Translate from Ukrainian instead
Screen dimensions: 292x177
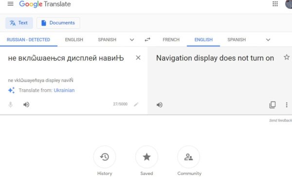click(64, 90)
